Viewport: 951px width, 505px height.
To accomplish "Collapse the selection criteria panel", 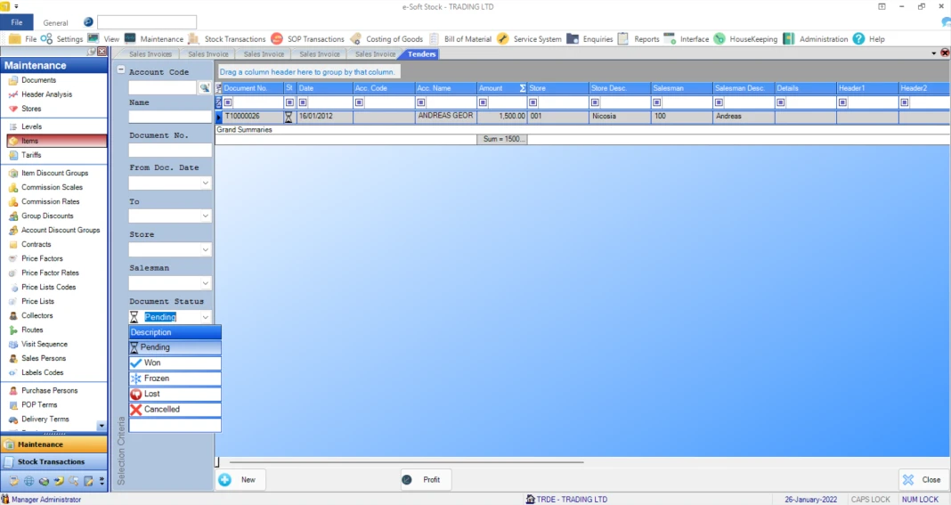I will [x=121, y=69].
